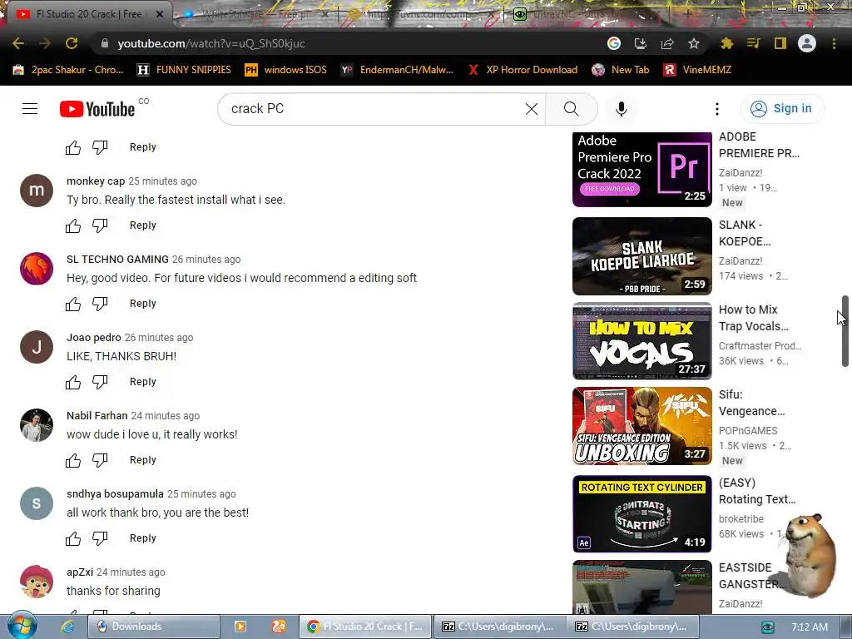This screenshot has width=852, height=639.
Task: Open the Craftmaster Prod channel name
Action: click(760, 345)
